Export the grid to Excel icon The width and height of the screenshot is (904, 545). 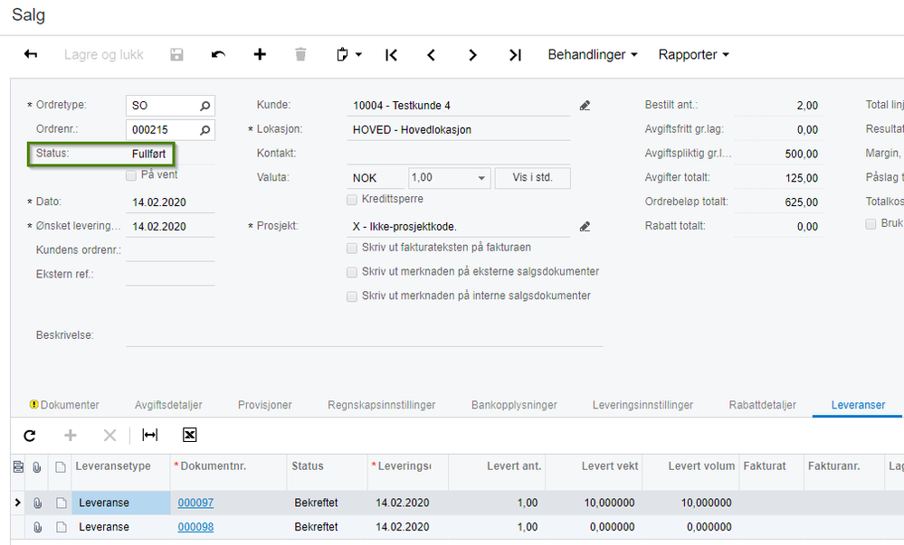[190, 435]
